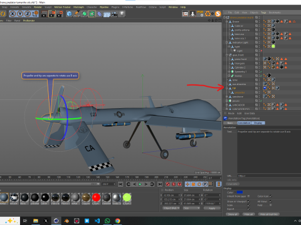This screenshot has height=225, width=301.
Task: Click the Floor environment icon
Action: click(x=107, y=14)
